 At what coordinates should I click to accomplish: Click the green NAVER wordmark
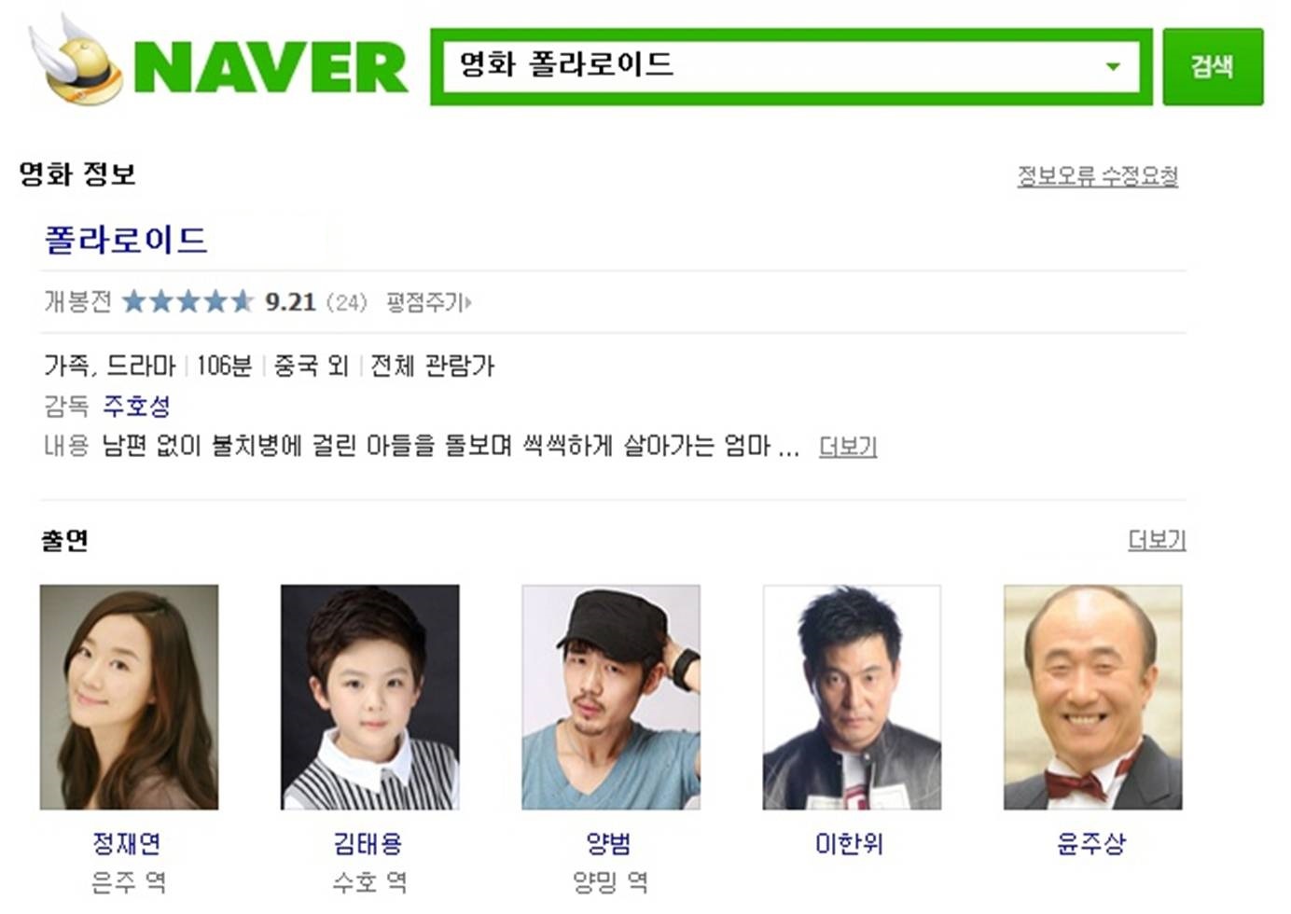[271, 67]
